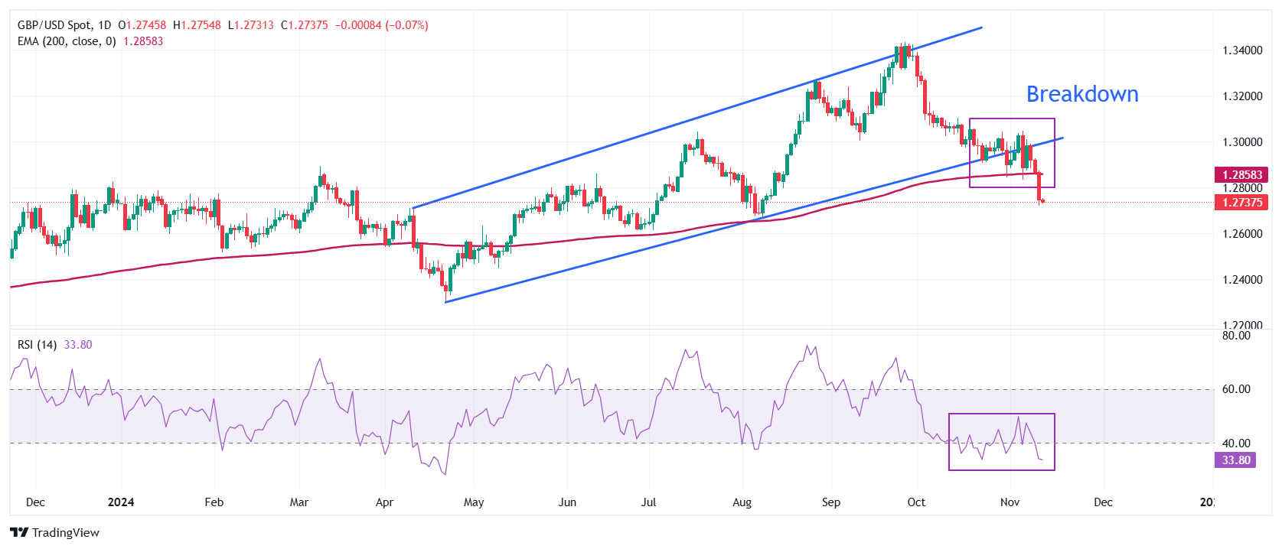Click the TradingView logo icon
This screenshot has width=1282, height=549.
pyautogui.click(x=19, y=533)
